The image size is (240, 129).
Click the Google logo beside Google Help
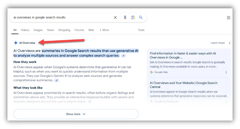coord(151,72)
